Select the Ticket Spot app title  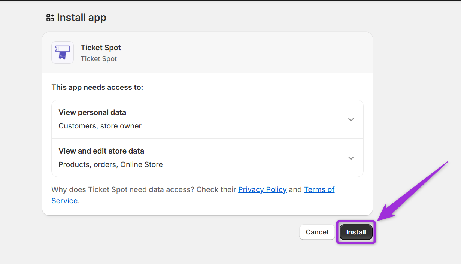[101, 48]
